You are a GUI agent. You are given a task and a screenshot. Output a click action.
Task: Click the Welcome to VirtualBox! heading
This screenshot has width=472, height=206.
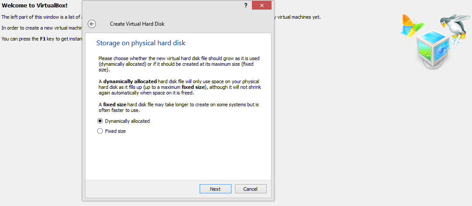[x=34, y=5]
